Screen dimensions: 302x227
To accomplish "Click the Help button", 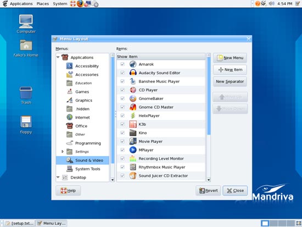I will click(x=68, y=191).
